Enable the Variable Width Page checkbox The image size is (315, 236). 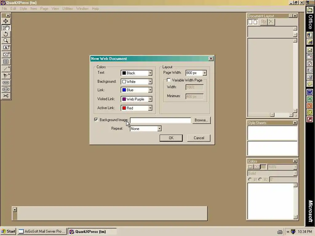pos(169,80)
